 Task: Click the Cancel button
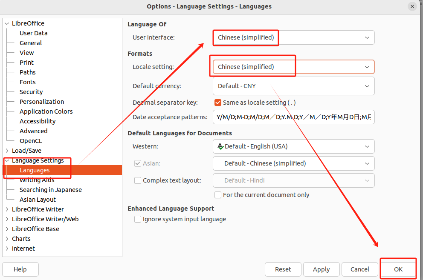[359, 269]
